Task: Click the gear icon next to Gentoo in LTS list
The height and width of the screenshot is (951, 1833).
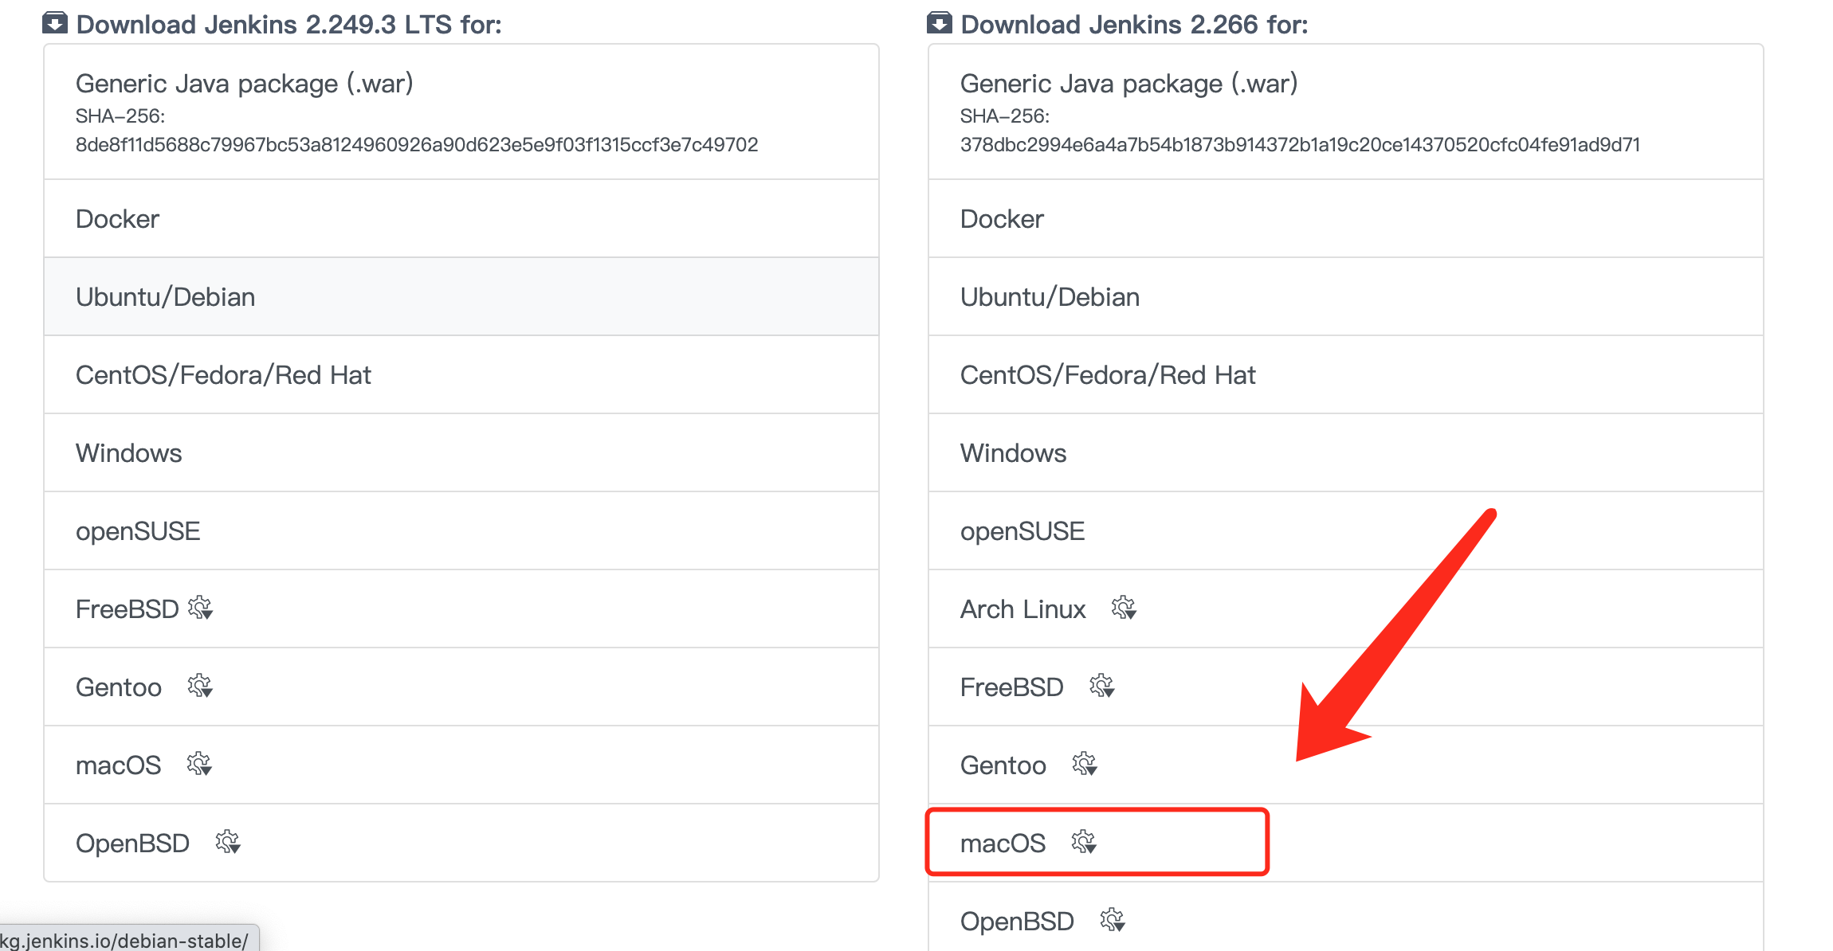Action: tap(200, 687)
